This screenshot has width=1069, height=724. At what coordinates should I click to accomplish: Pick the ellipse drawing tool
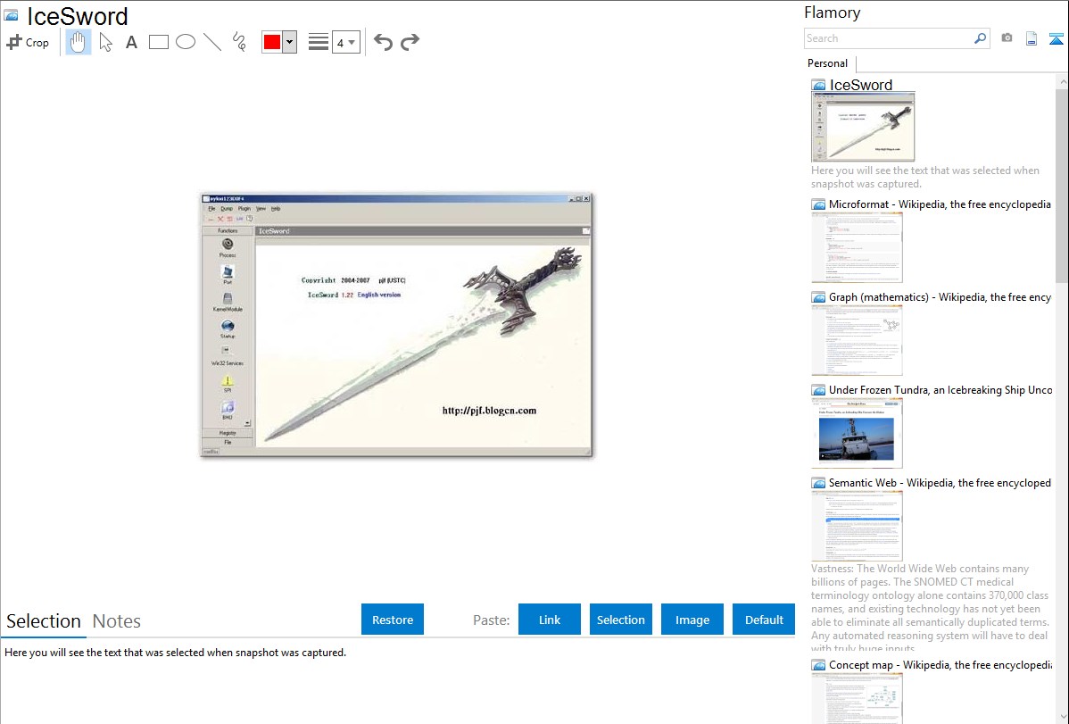[x=186, y=42]
